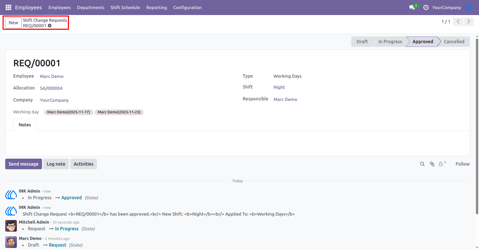Click INK Admin avatar on Approved message
479x250 pixels.
coord(11,195)
